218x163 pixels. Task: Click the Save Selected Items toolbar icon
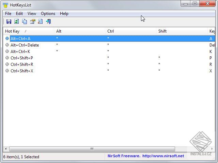[x=9, y=21]
